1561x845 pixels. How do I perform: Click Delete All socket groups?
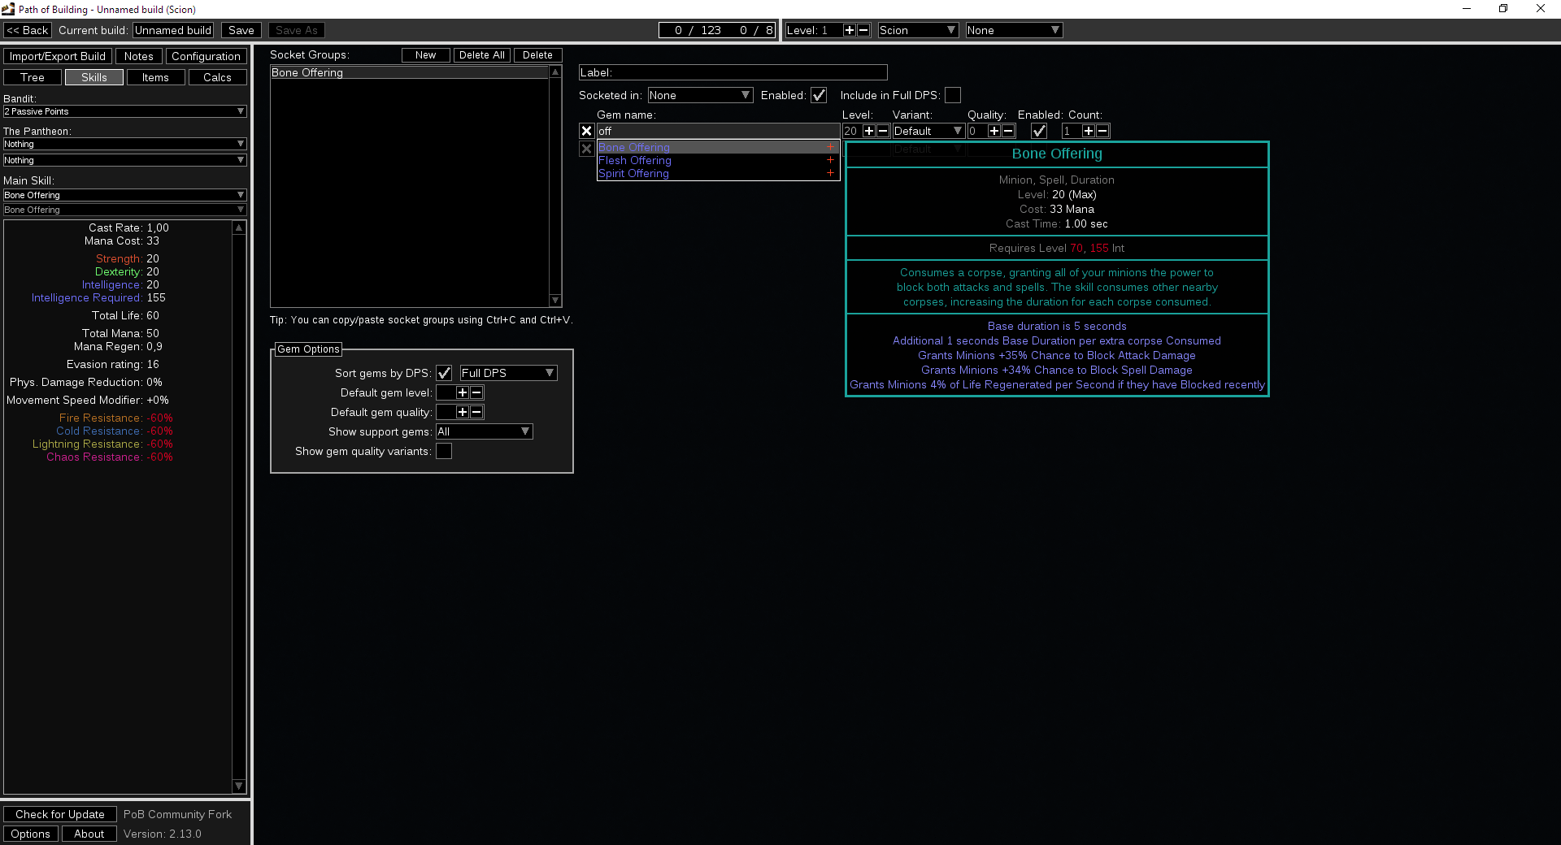482,55
